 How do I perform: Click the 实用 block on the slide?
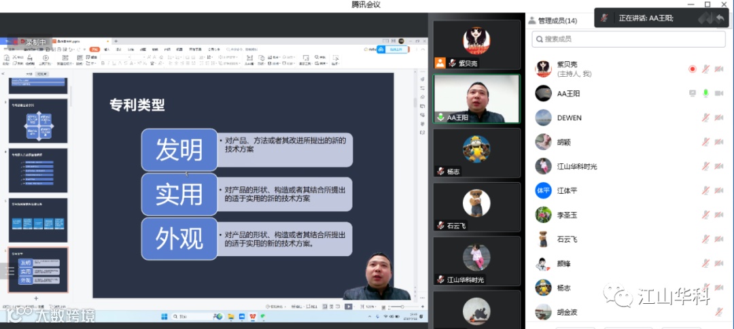(x=179, y=194)
